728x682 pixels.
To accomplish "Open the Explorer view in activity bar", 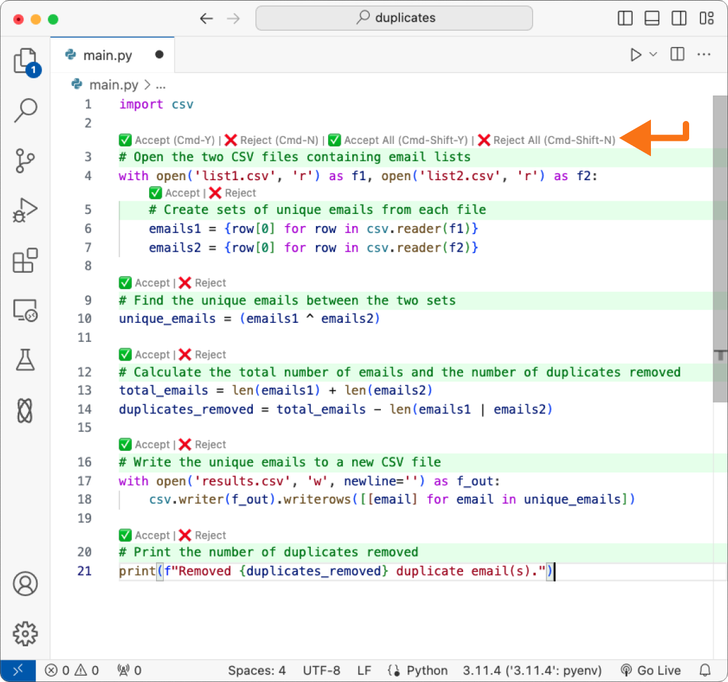I will click(x=25, y=61).
